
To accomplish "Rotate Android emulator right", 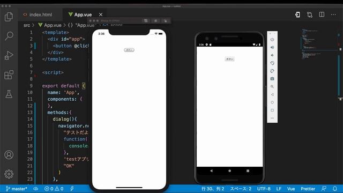I will [272, 71].
